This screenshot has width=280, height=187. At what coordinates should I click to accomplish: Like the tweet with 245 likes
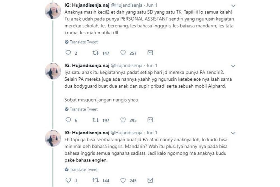123,180
